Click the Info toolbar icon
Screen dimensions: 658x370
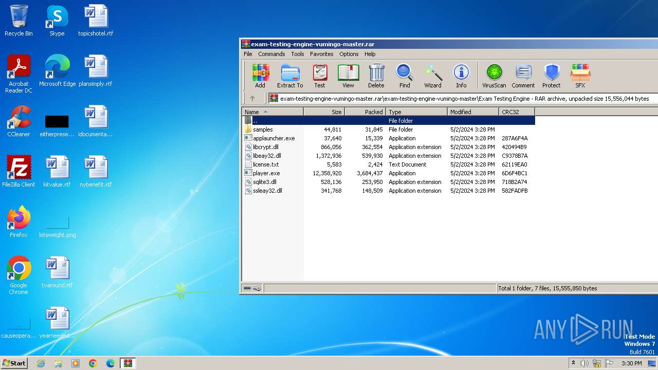click(x=461, y=76)
